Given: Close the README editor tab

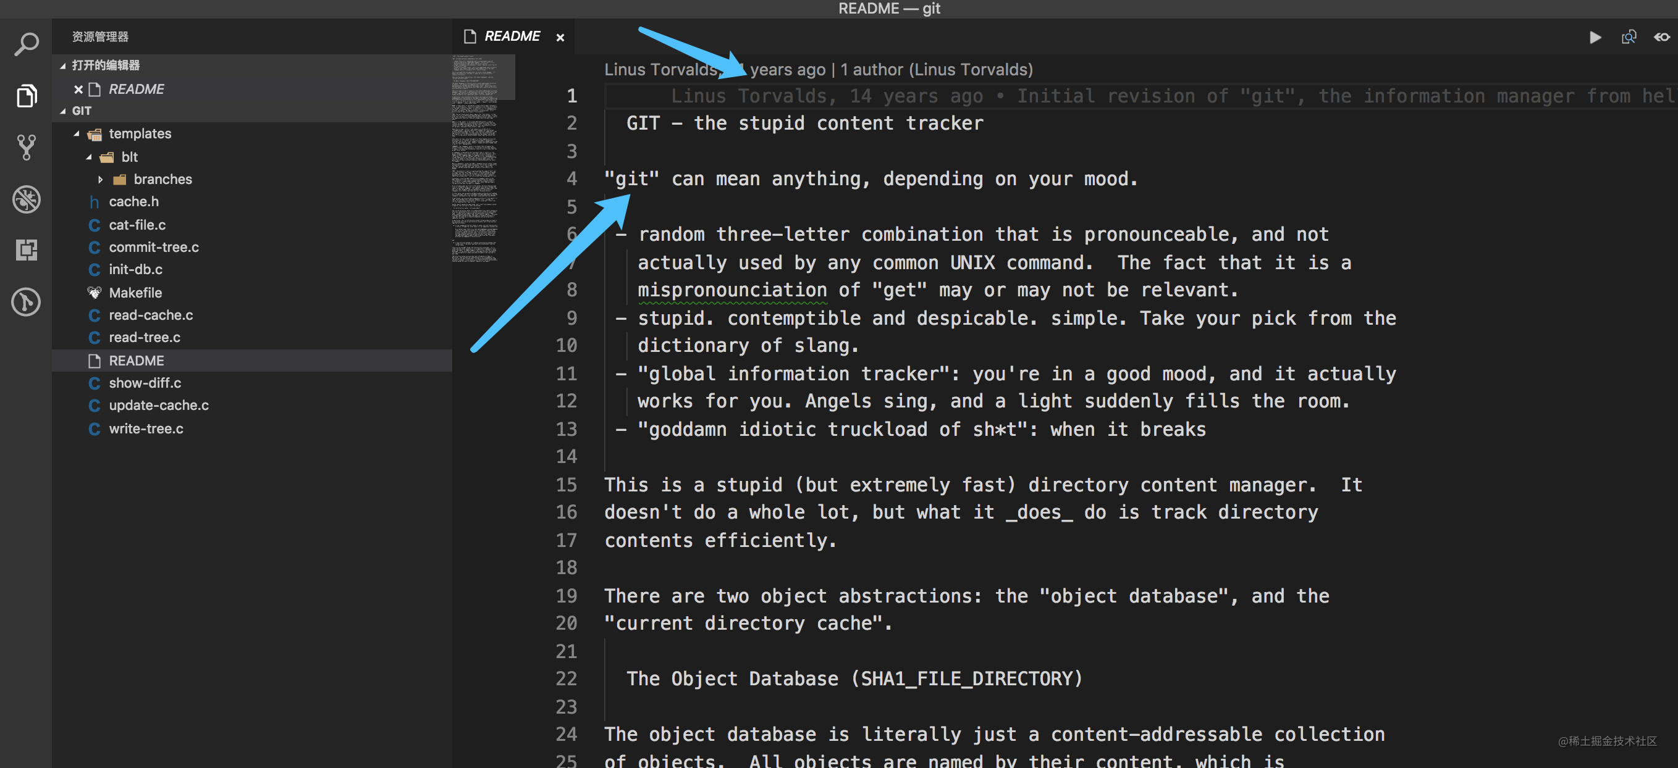Looking at the screenshot, I should click(560, 38).
